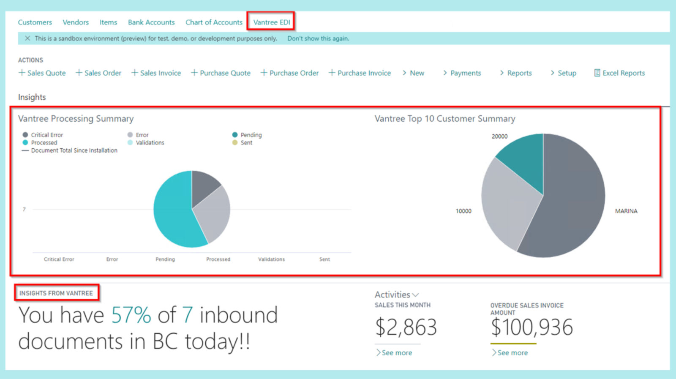This screenshot has height=379, width=676.
Task: Open Chart of Accounts
Action: coord(214,22)
